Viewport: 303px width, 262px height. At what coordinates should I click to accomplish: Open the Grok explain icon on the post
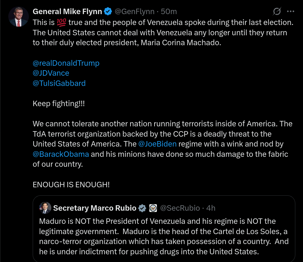(x=277, y=12)
